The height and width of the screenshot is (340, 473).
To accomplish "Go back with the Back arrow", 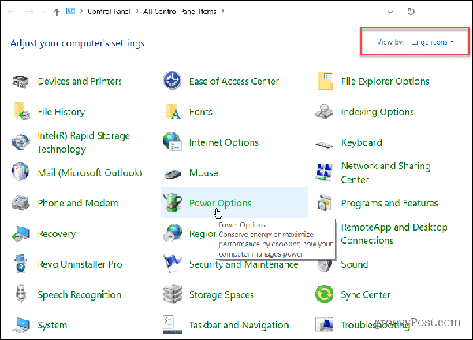I will (x=11, y=12).
